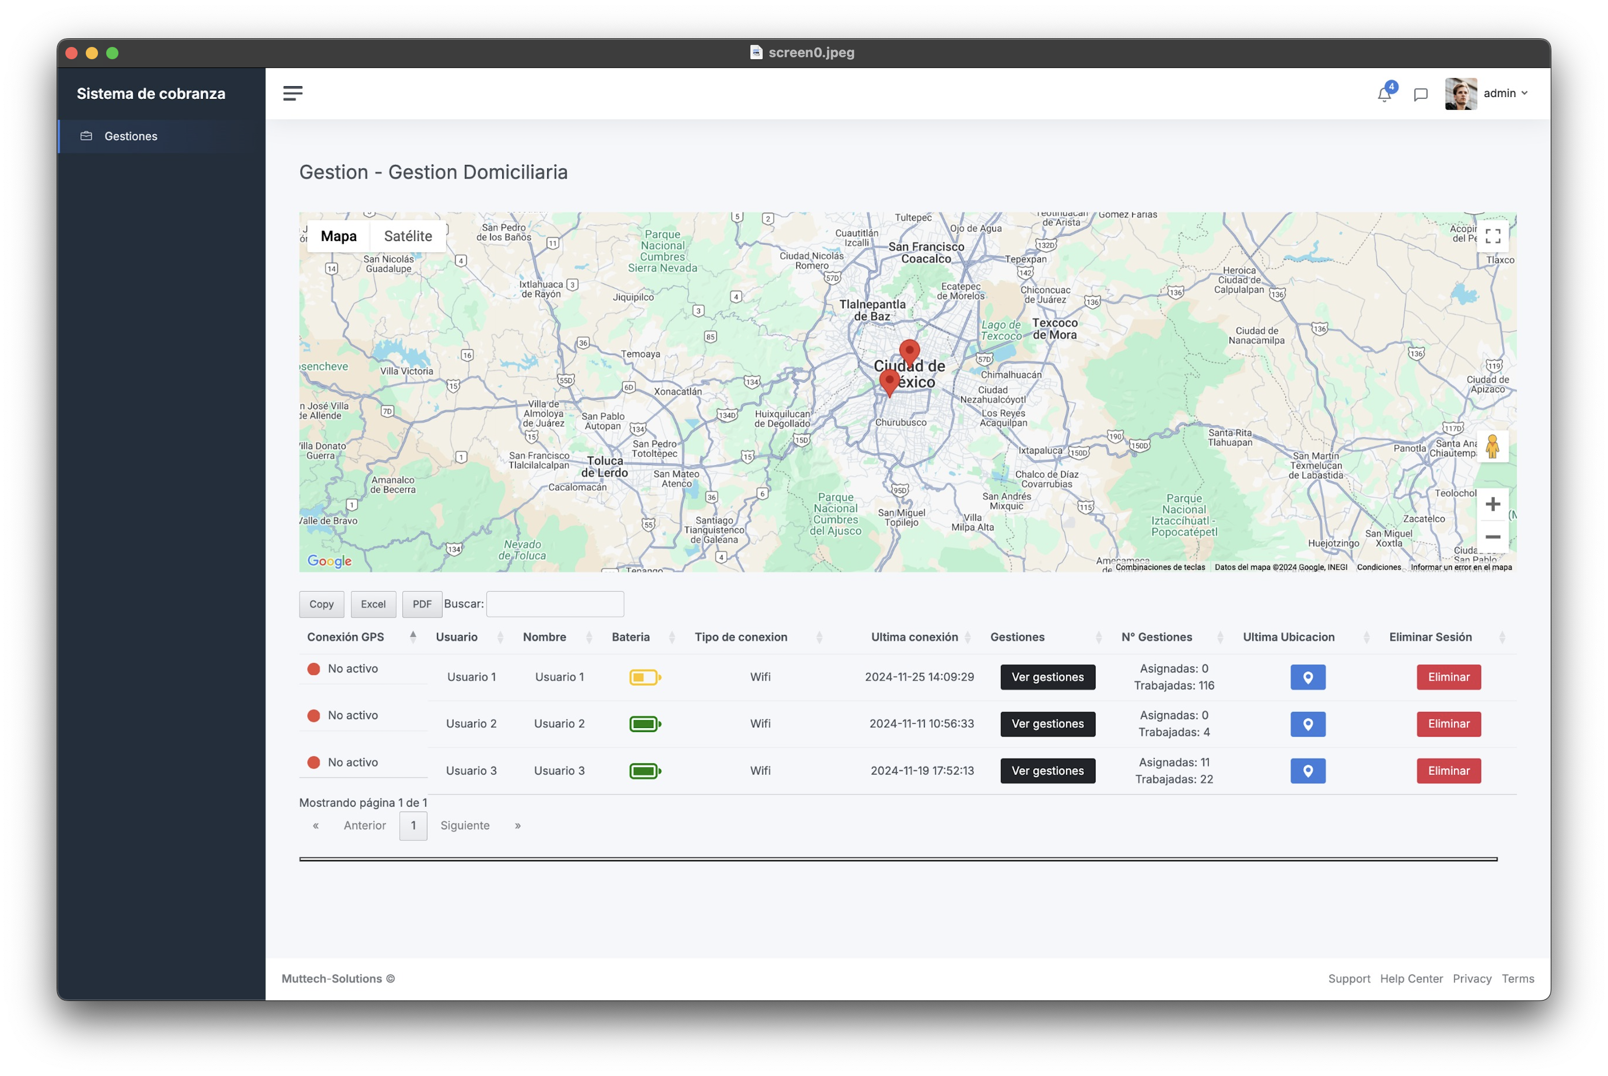
Task: Click the Excel export button
Action: (x=373, y=604)
